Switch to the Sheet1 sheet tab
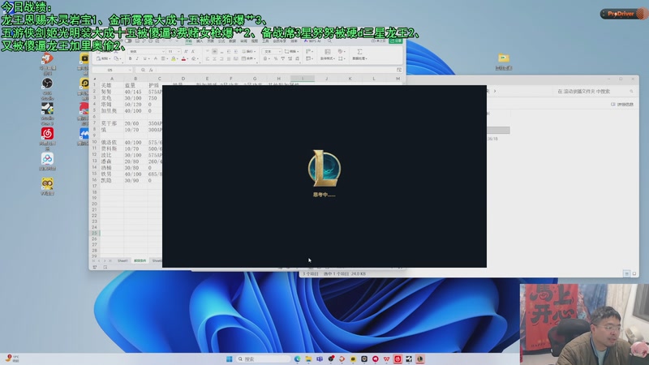Image resolution: width=649 pixels, height=365 pixels. pos(122,260)
